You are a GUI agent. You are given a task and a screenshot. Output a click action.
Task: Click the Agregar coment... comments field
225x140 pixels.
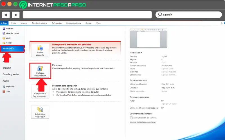coord(169,75)
